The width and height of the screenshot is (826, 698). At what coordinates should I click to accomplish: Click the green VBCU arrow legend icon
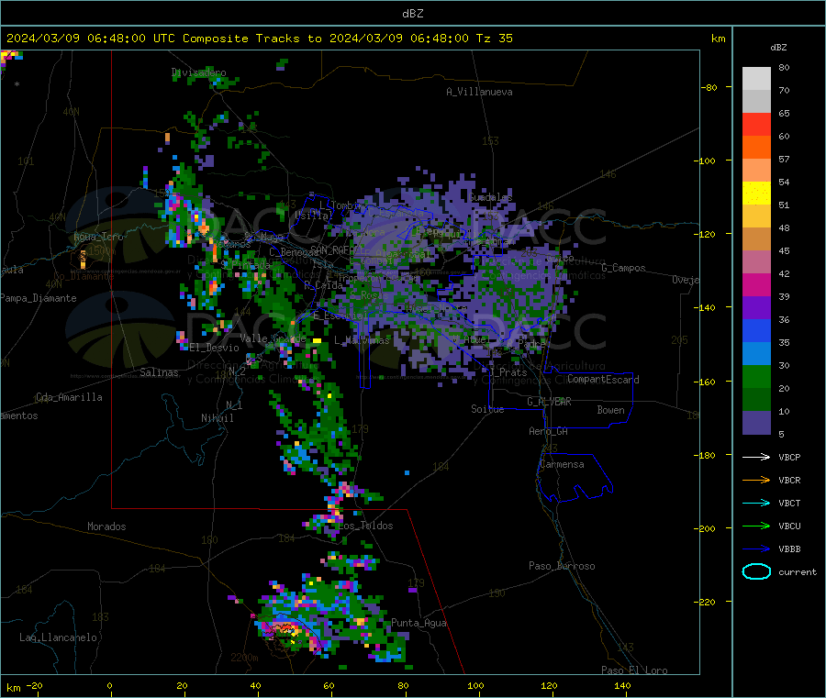[756, 526]
